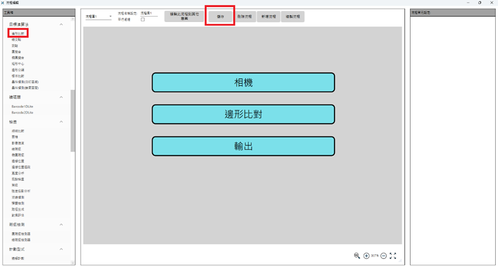Click the 新增流程 add flow button
Screen dimensions: 498x267
pyautogui.click(x=268, y=17)
